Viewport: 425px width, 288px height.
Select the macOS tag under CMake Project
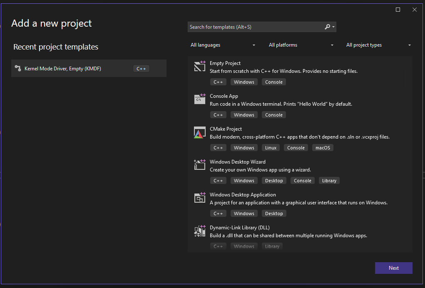[x=323, y=147]
